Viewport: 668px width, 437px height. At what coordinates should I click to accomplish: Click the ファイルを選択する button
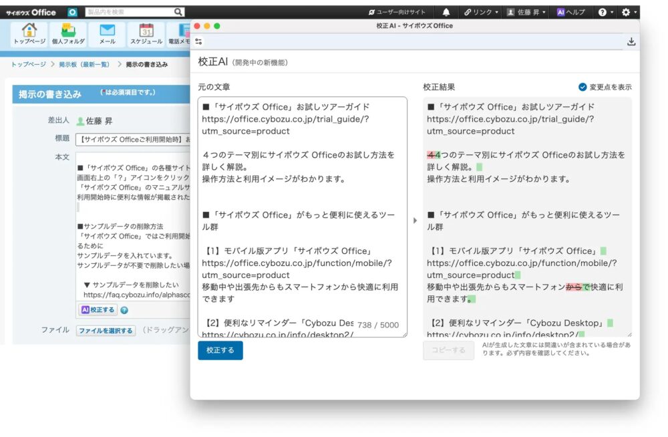tap(106, 330)
